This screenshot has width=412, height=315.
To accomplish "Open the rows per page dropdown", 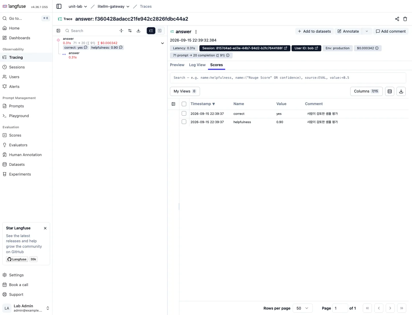I will point(303,308).
